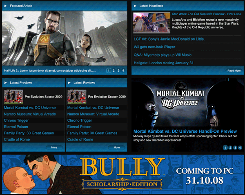Click the Latest Reviews header title
The height and width of the screenshot is (195, 245).
[x=85, y=83]
